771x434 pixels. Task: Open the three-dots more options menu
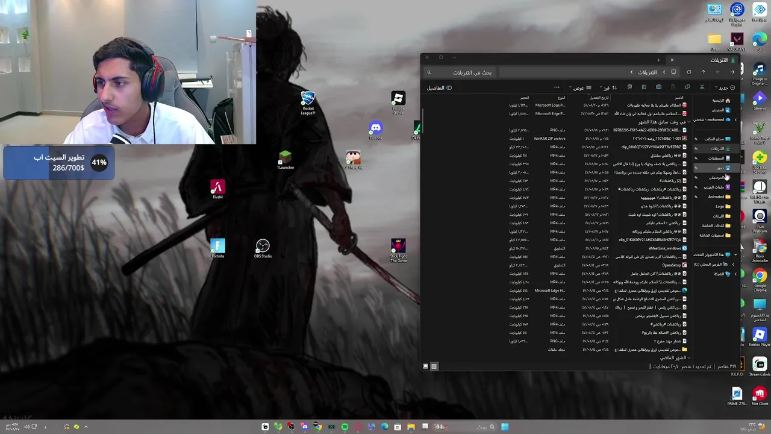557,88
